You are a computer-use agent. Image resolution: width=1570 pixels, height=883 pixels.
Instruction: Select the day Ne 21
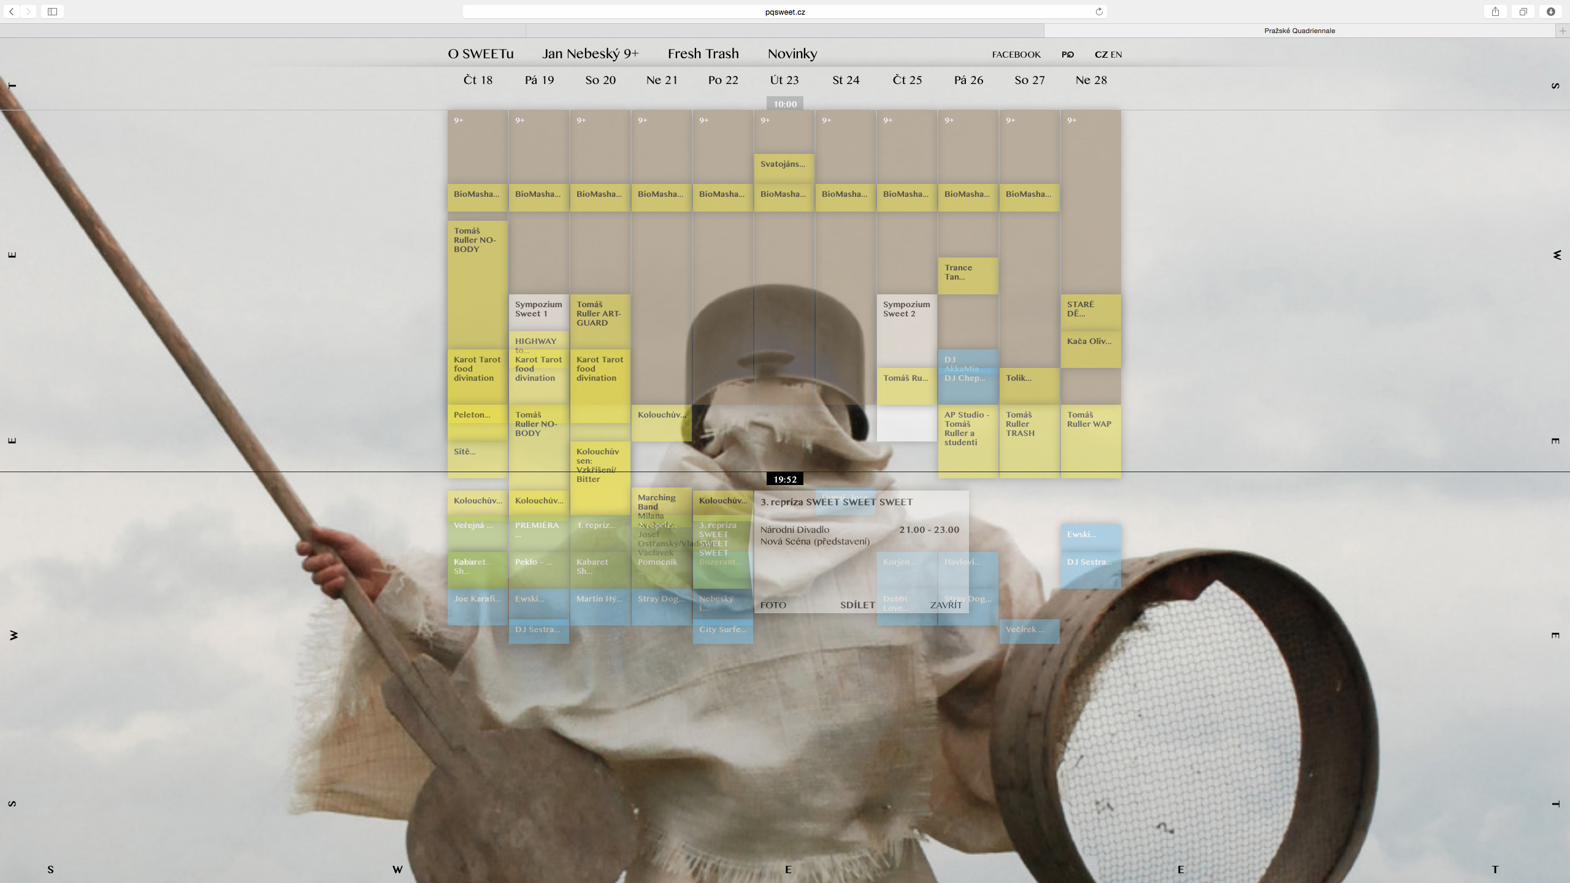[662, 80]
